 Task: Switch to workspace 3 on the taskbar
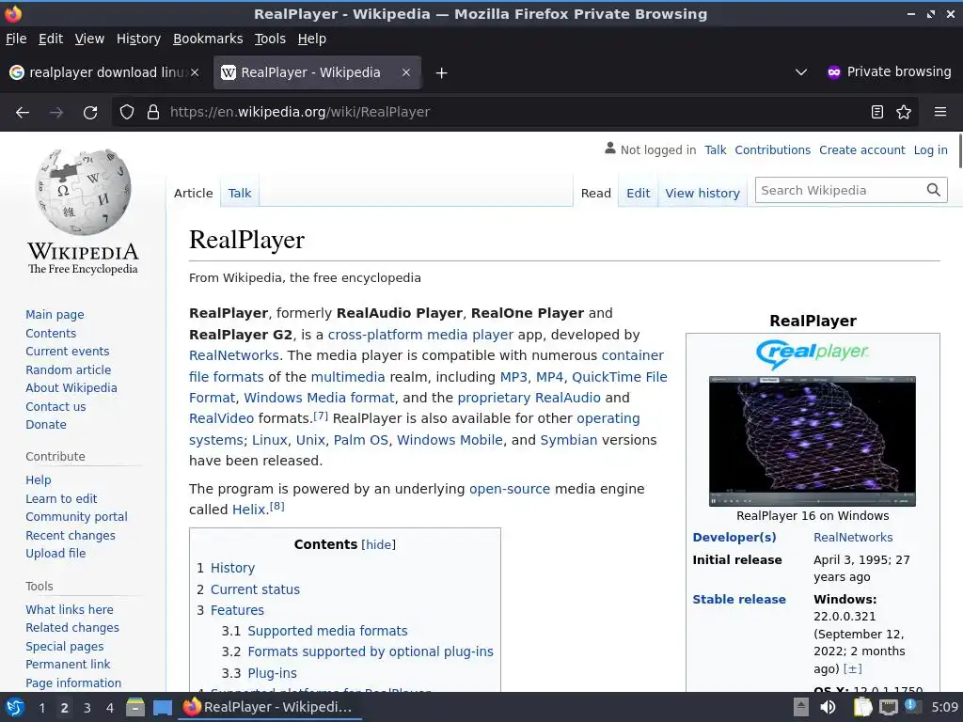87,708
